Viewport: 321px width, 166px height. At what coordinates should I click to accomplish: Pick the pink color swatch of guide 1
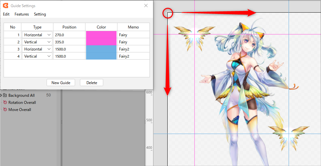tap(101, 35)
